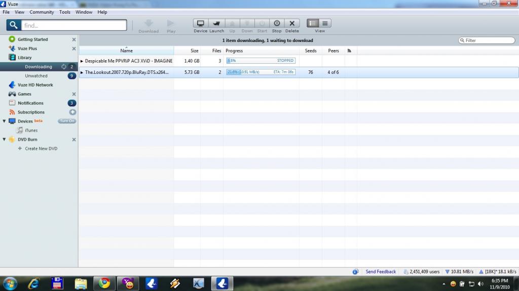Click Despicable Me stopped progress bar
This screenshot has height=291, width=519.
pos(261,61)
